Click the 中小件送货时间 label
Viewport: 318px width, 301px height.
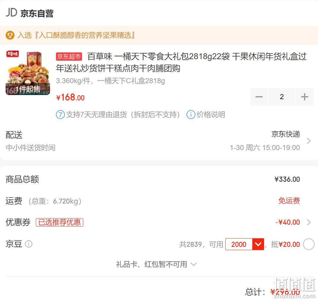(x=30, y=148)
